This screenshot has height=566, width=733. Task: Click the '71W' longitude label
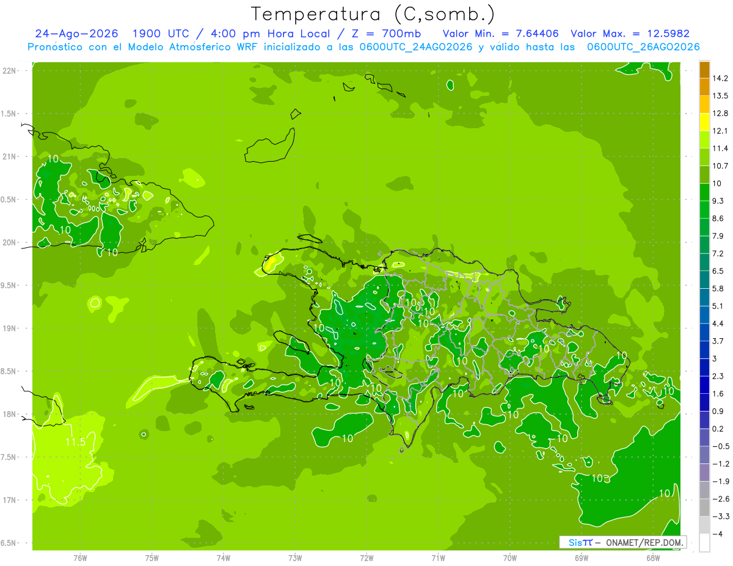coord(438,557)
